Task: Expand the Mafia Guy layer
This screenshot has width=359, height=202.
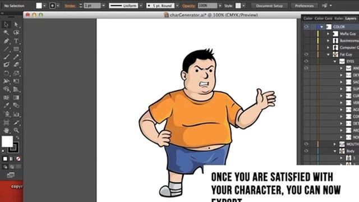Action: click(328, 34)
